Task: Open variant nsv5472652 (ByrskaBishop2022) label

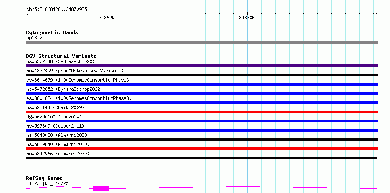Action: 64,89
